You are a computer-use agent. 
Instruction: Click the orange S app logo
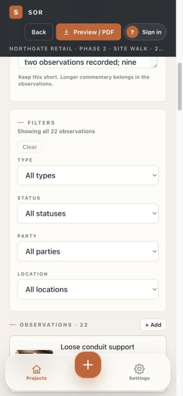click(x=16, y=12)
